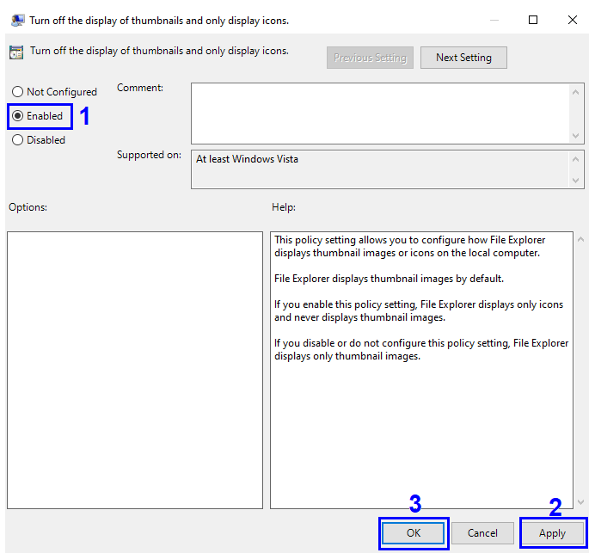Click the Supported on scroll down arrow
Screen dimensions: 595x553
(575, 181)
